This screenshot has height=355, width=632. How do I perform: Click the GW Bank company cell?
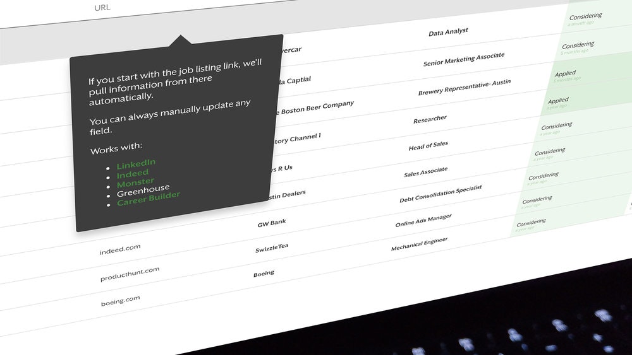[272, 223]
